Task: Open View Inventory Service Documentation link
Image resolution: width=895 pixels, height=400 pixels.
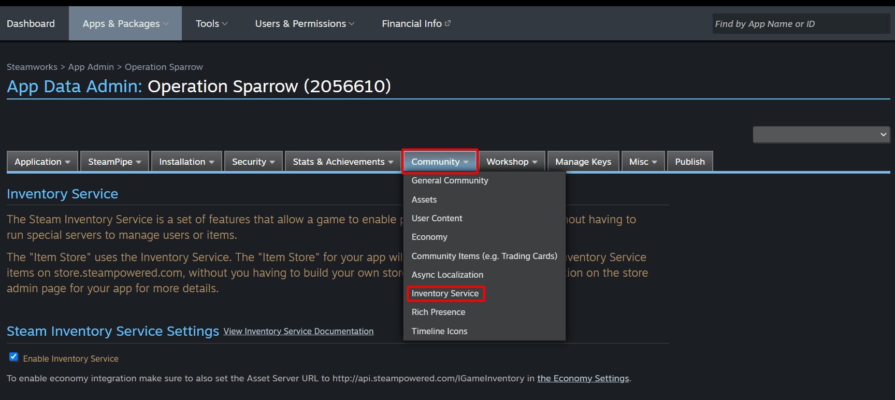Action: click(298, 331)
